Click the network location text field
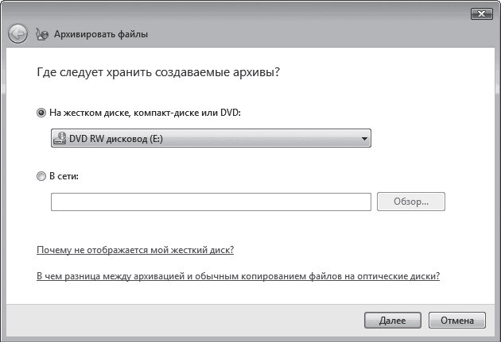501x342 pixels. coord(211,202)
